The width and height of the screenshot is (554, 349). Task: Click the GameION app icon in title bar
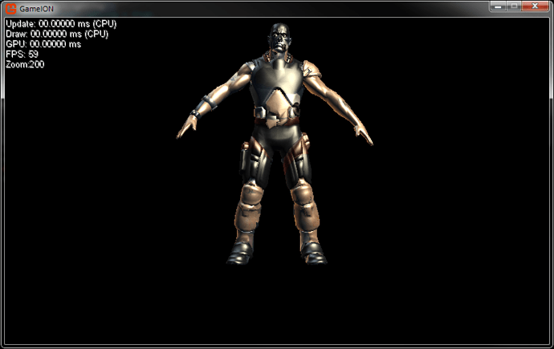11,9
